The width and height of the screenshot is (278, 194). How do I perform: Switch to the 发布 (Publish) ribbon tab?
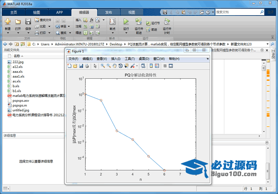point(108,12)
